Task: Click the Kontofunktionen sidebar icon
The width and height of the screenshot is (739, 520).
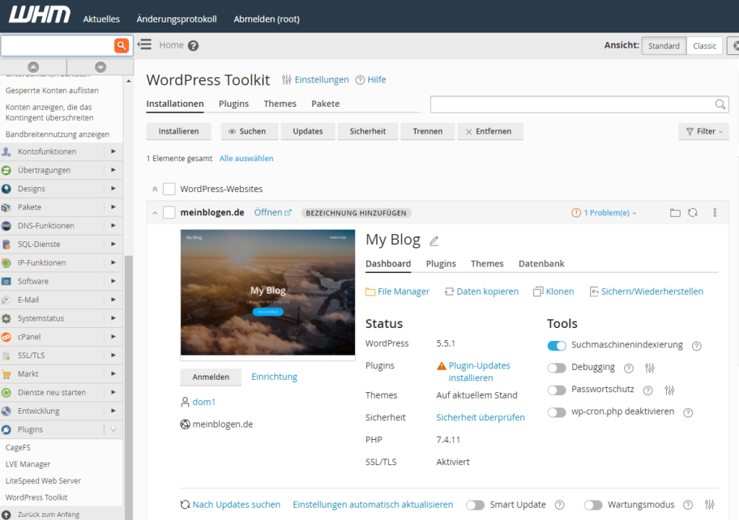Action: [6, 152]
